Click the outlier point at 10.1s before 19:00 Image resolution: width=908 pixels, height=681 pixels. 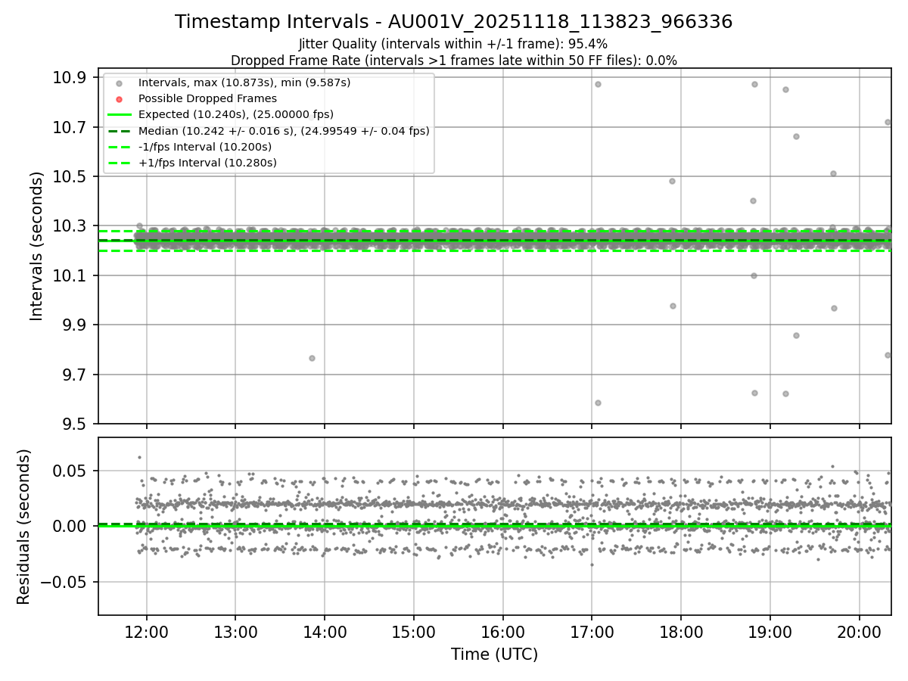754,275
